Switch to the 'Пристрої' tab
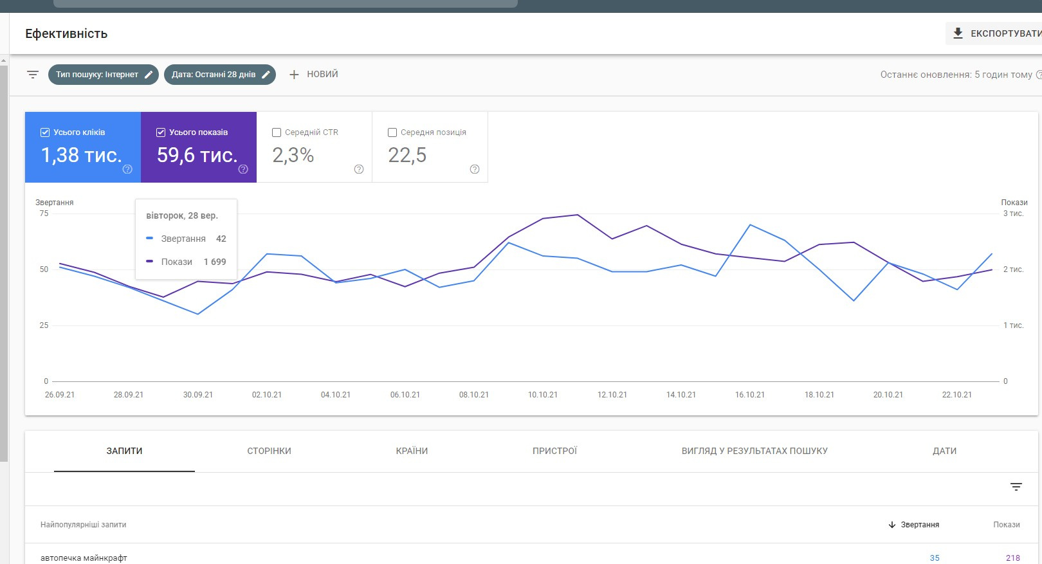The width and height of the screenshot is (1042, 564). click(554, 451)
